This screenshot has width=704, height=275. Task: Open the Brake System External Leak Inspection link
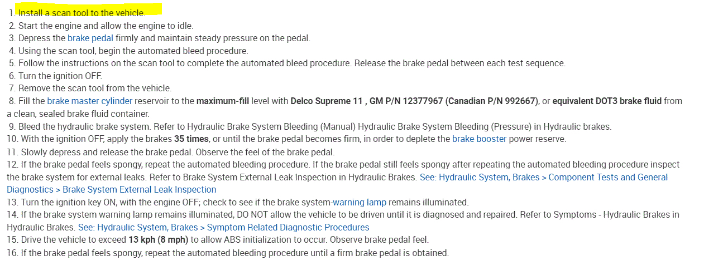[337, 183]
